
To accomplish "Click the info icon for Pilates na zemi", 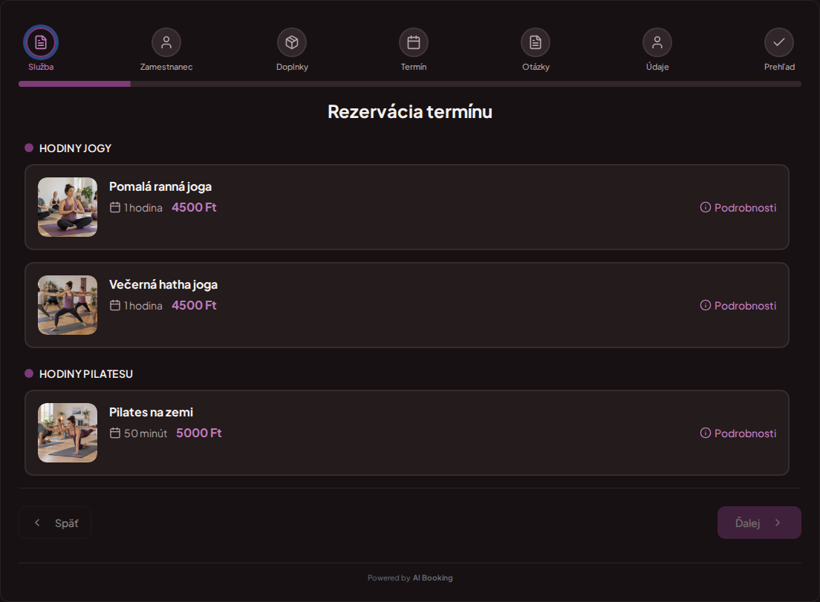I will click(x=706, y=433).
